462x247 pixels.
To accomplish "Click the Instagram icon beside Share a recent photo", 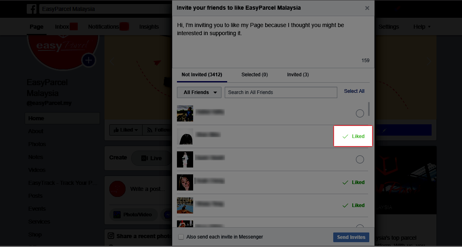I will click(x=111, y=236).
